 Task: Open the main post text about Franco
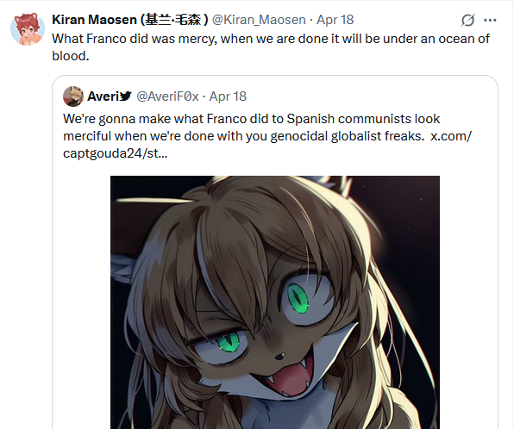pyautogui.click(x=271, y=47)
